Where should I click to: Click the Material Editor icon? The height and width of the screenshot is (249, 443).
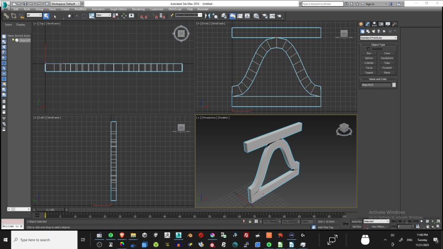(256, 16)
